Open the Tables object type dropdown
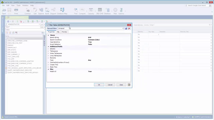The image size is (214, 120). [x=44, y=30]
